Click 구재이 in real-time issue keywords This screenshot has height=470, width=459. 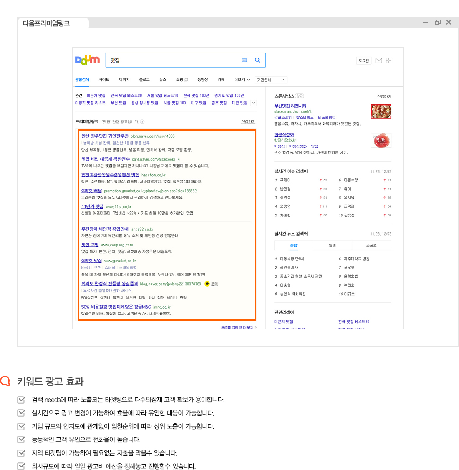click(x=285, y=180)
